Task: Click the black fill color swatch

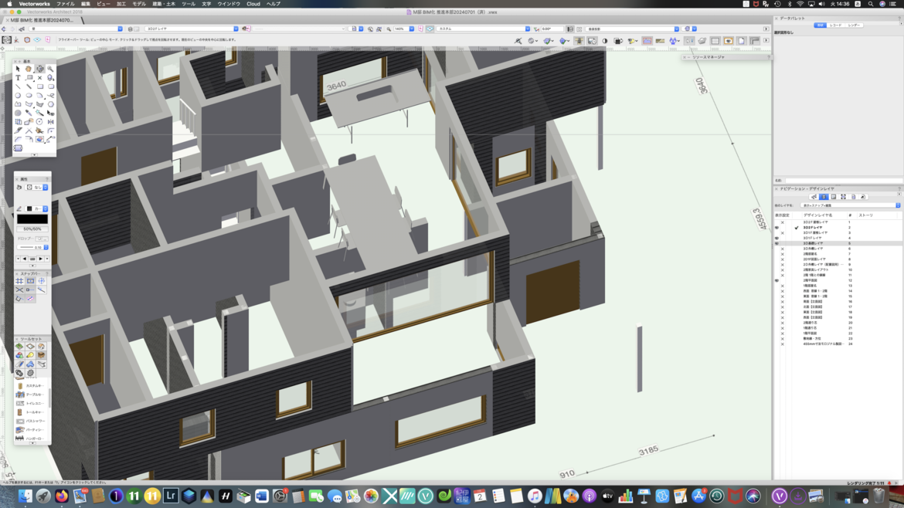Action: click(x=32, y=219)
